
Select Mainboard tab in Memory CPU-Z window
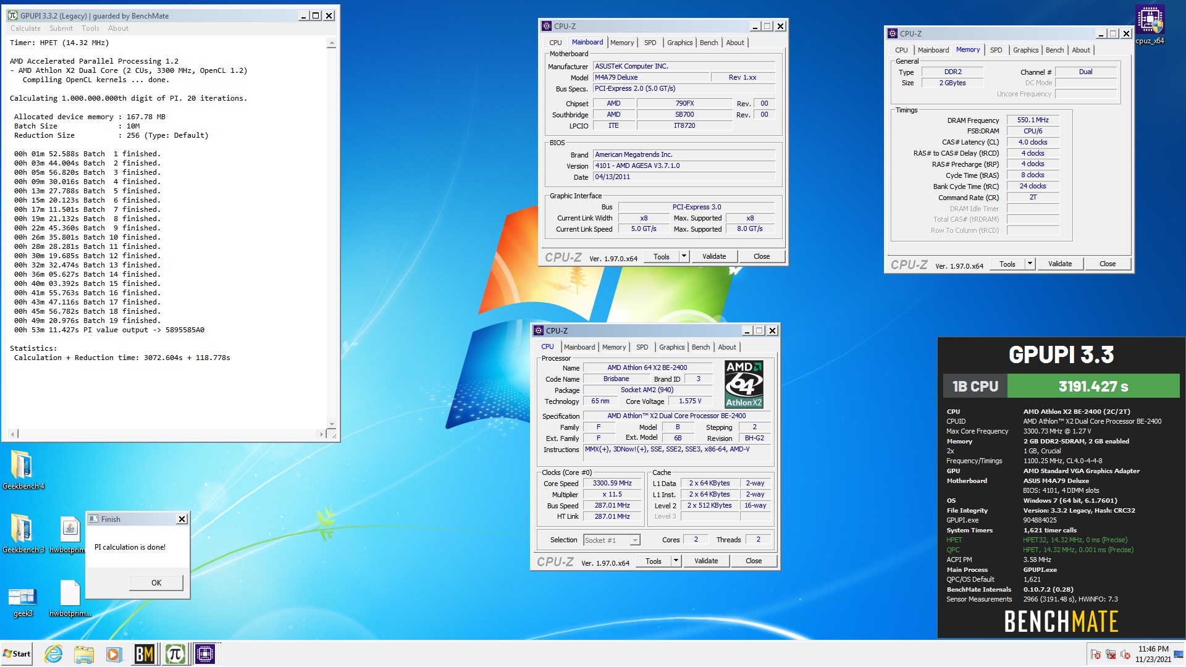pyautogui.click(x=933, y=50)
